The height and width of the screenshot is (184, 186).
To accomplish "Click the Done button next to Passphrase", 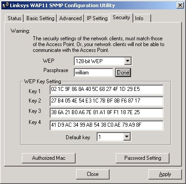I will click(123, 73).
